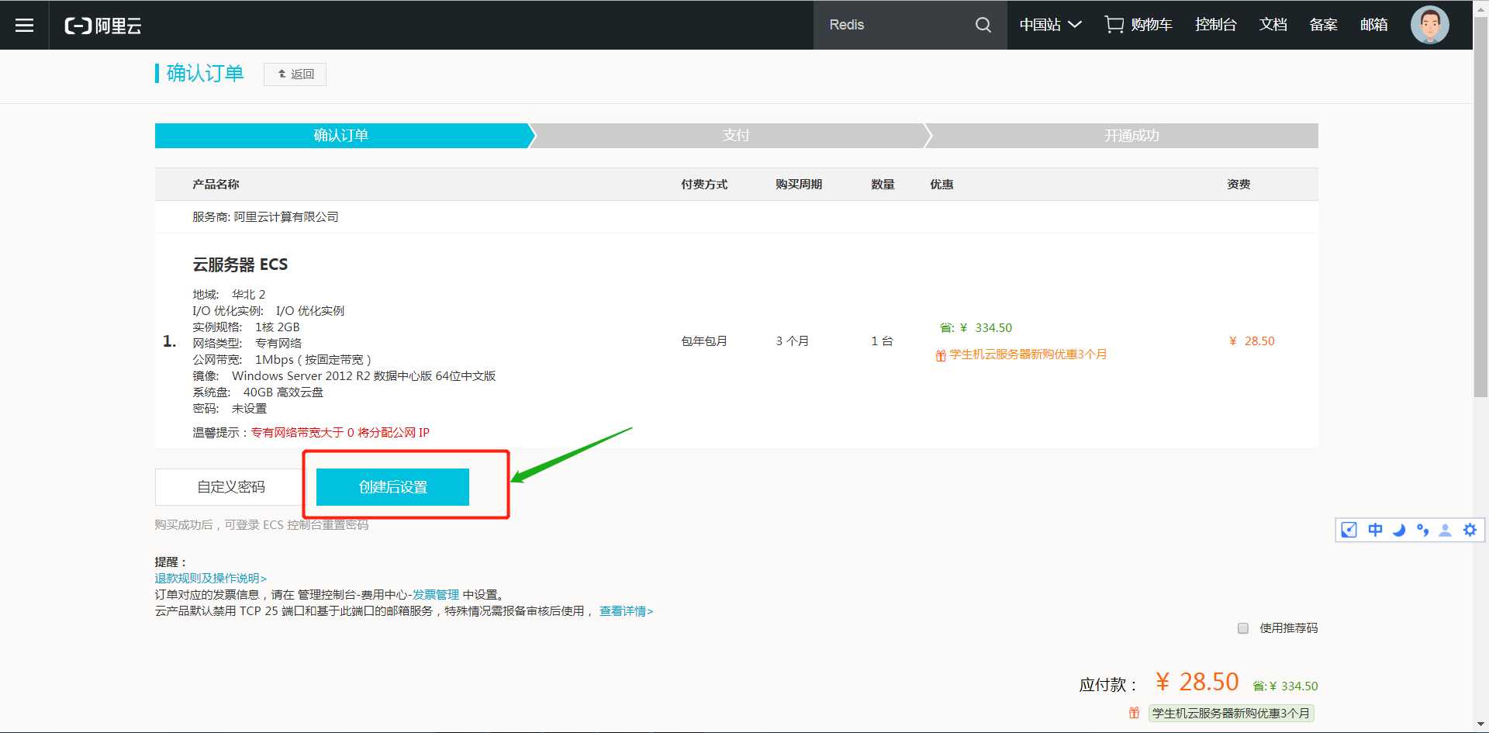Click the 云服务器 ECS product title

click(240, 265)
